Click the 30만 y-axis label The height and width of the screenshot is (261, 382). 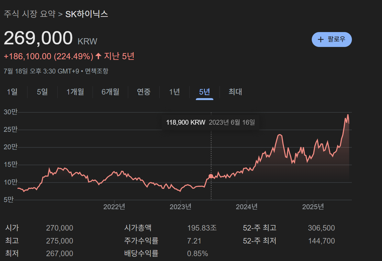[11, 112]
